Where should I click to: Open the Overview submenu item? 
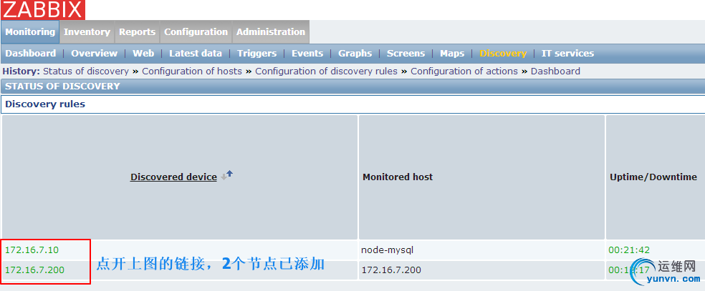95,54
